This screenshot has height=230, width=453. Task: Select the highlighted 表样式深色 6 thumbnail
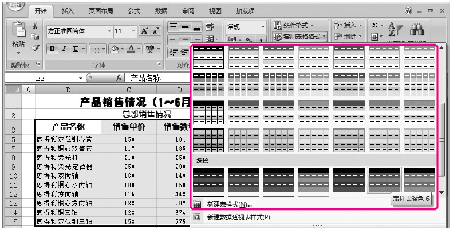(384, 180)
